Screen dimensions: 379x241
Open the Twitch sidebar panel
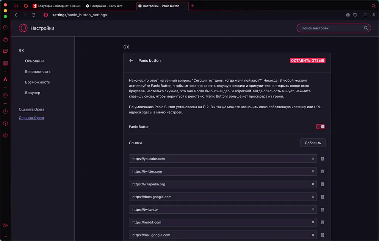(x=5, y=51)
